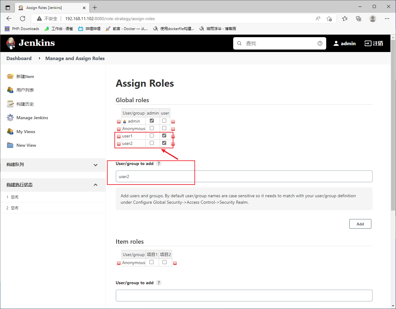Click the browser address bar URL
Screen dimensions: 396x309
(x=110, y=19)
